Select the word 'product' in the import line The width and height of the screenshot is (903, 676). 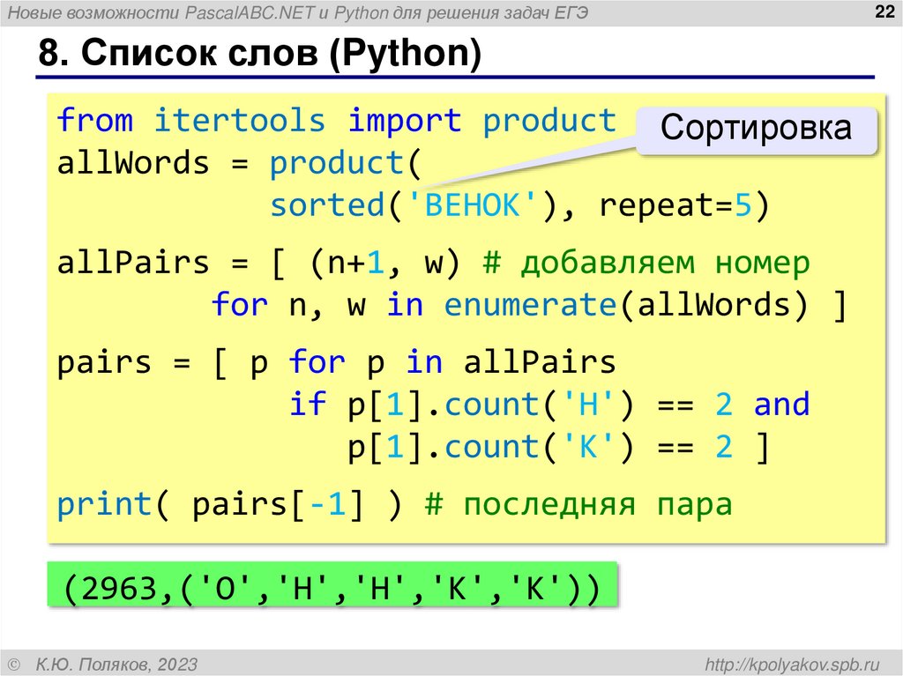pos(549,119)
